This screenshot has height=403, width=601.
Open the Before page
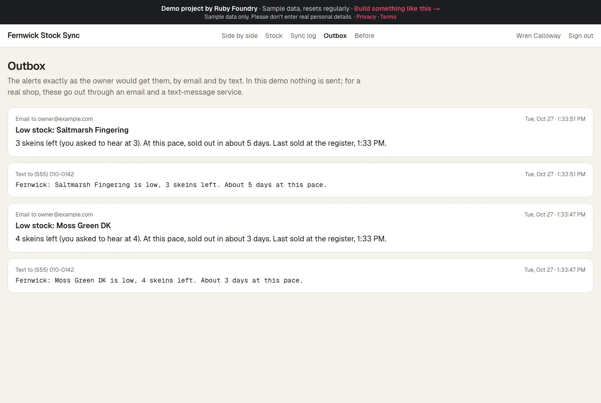(364, 36)
